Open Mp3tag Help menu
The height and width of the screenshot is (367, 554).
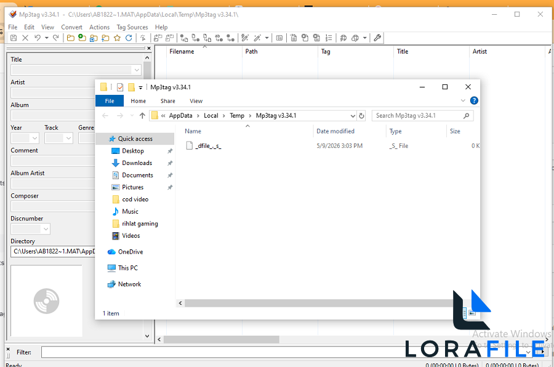[161, 27]
